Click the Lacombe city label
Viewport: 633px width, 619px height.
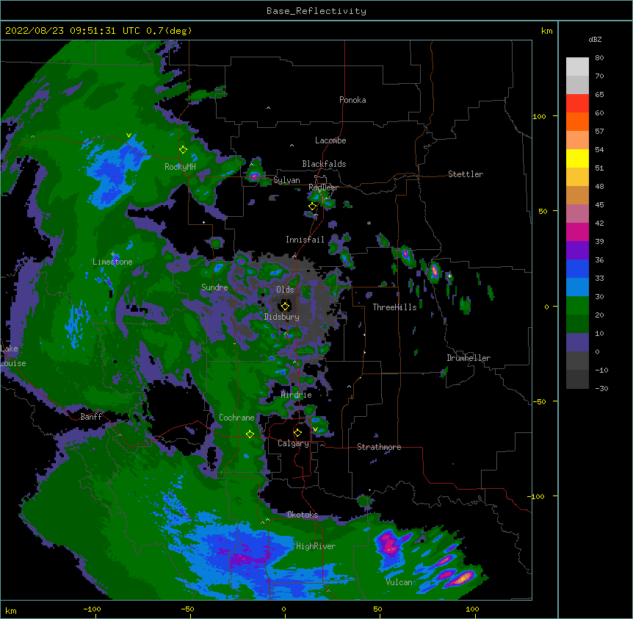(x=330, y=140)
